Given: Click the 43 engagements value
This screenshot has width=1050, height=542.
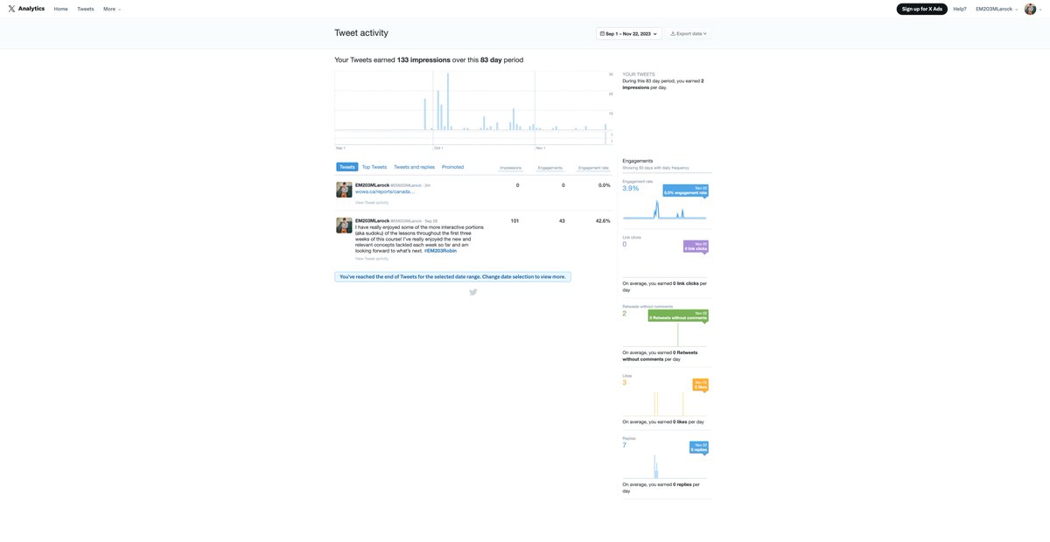Looking at the screenshot, I should (x=562, y=221).
